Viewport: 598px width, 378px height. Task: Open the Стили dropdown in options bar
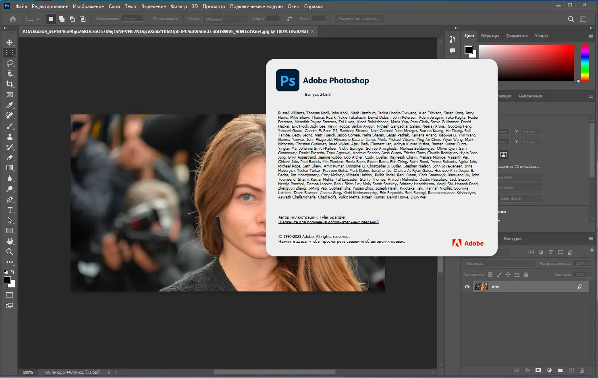tap(224, 19)
